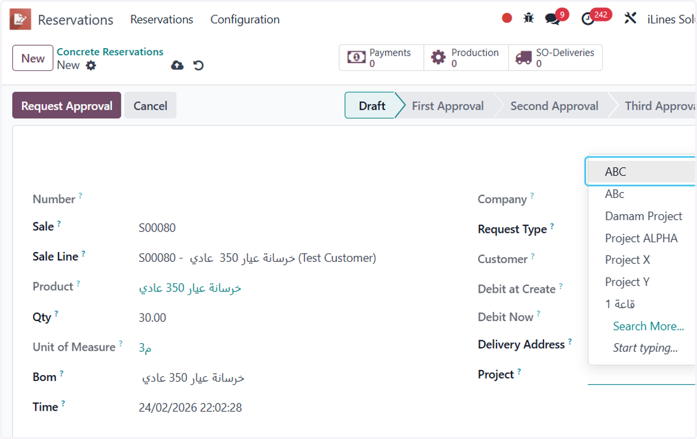Click the Request Approval button
Screen dimensions: 697x439
coord(67,106)
